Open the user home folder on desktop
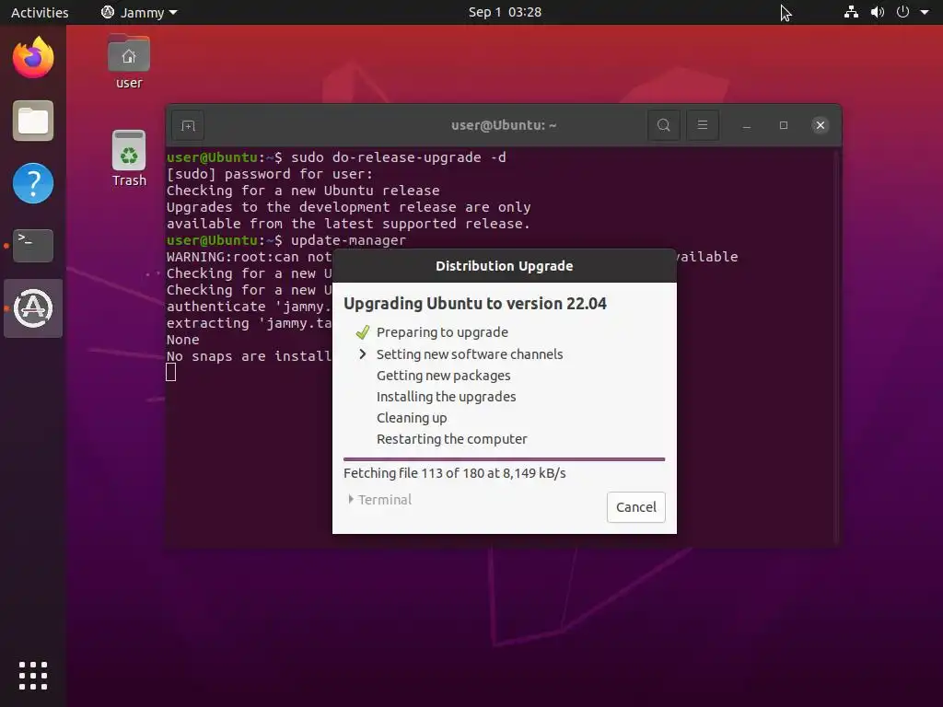 [x=129, y=63]
